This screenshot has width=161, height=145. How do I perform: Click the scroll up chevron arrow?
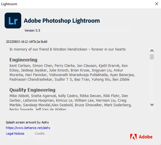tap(152, 51)
